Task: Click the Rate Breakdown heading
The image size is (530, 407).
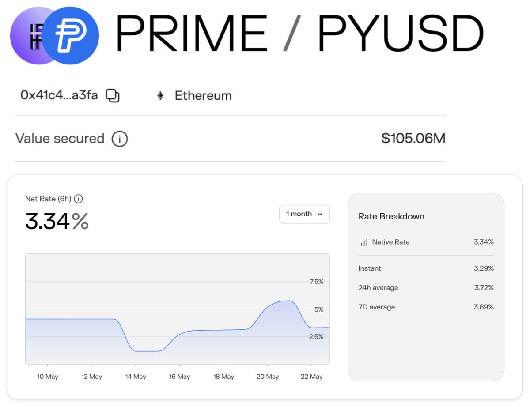Action: point(391,217)
